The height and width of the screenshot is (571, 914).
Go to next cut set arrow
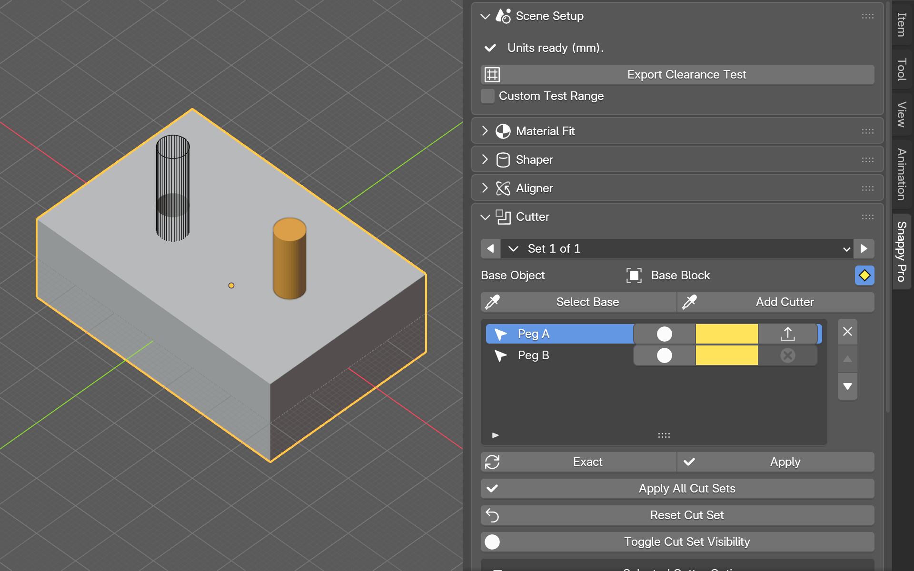pos(864,249)
